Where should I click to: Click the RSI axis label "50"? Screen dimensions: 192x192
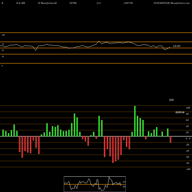pos(3,50)
